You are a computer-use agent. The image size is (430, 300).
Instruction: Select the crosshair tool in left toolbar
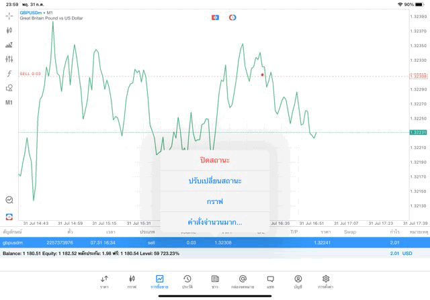coord(9,15)
